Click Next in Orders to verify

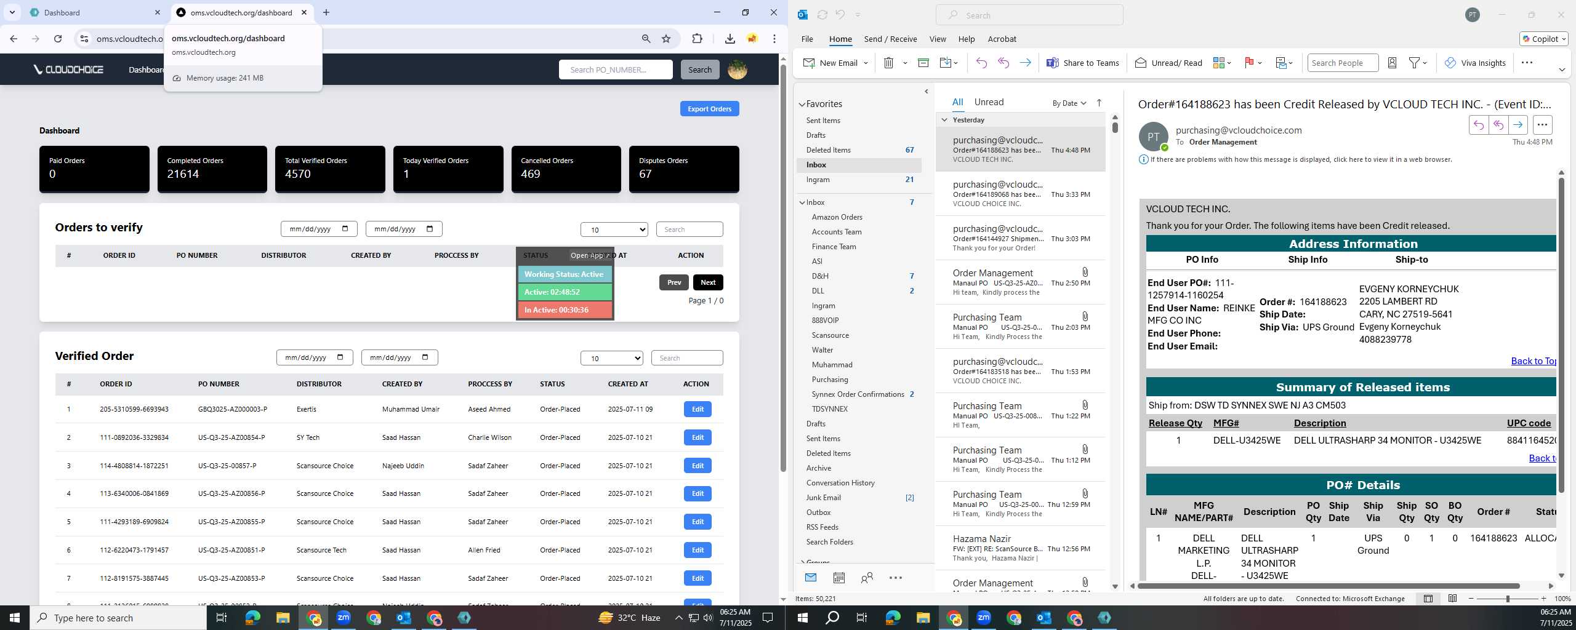tap(708, 282)
